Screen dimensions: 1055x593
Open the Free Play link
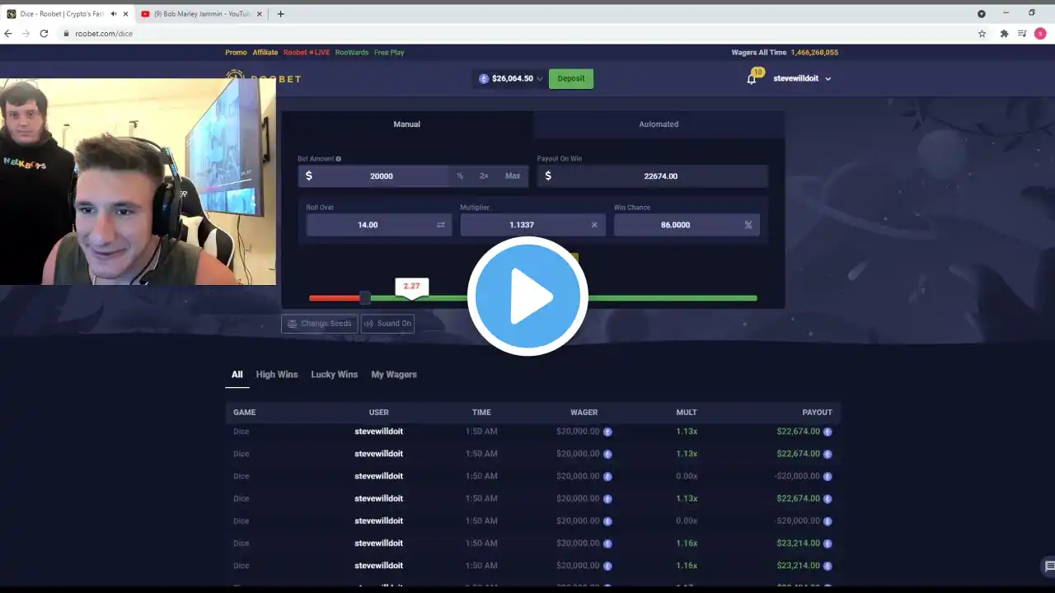(x=389, y=53)
